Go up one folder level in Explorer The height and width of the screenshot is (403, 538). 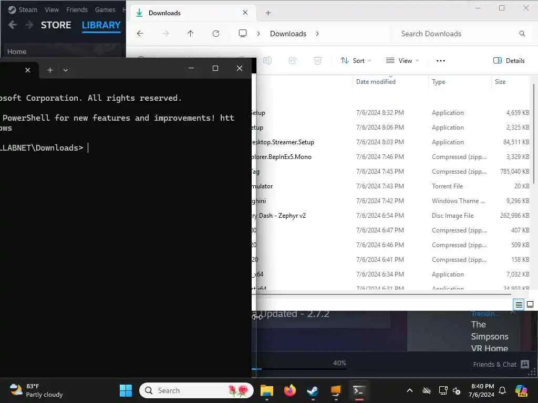190,34
